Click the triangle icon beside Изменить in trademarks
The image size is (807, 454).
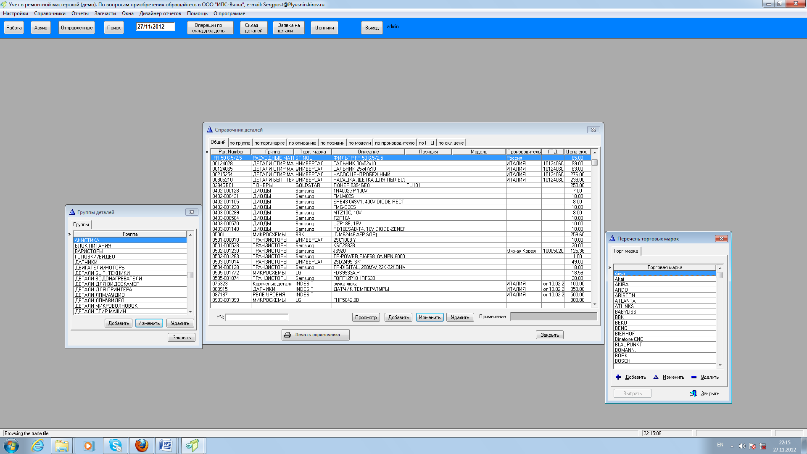[656, 377]
